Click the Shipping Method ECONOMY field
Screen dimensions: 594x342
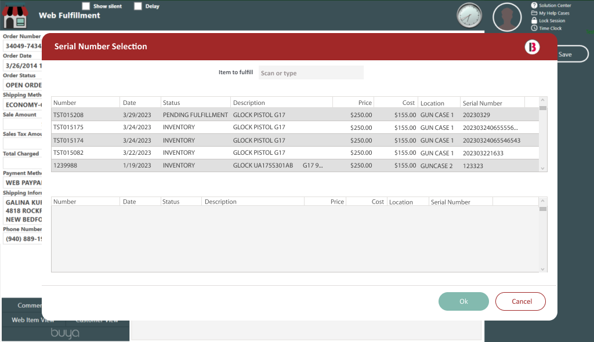click(23, 105)
